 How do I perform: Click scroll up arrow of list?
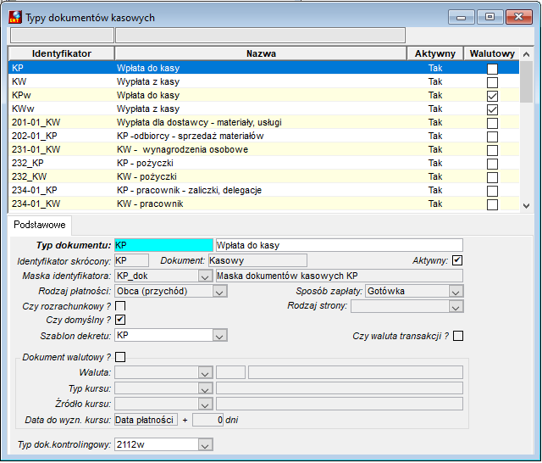[526, 54]
